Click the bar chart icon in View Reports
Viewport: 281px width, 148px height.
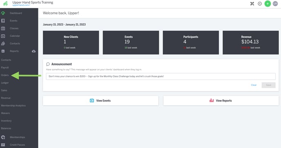pos(212,101)
